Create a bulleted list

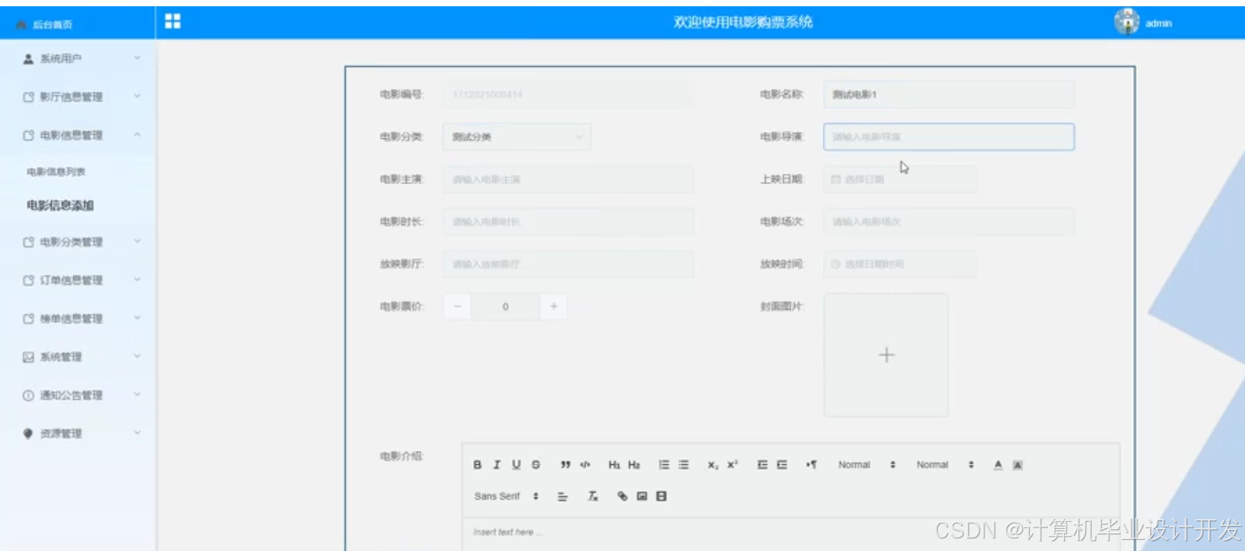684,465
